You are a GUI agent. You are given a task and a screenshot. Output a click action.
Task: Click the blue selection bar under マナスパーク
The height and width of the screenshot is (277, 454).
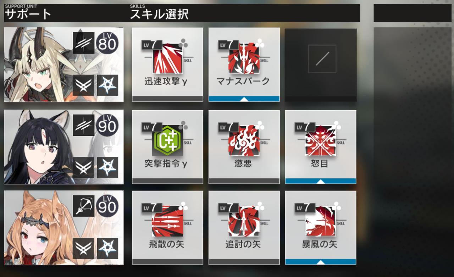pos(244,99)
